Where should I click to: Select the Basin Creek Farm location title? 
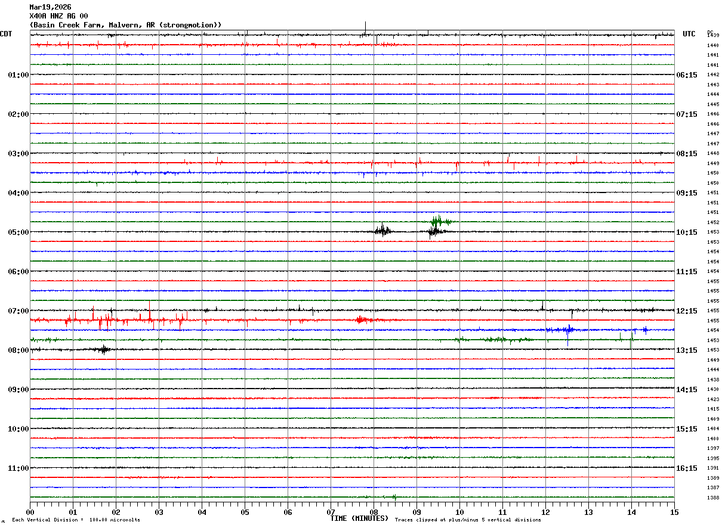[125, 25]
